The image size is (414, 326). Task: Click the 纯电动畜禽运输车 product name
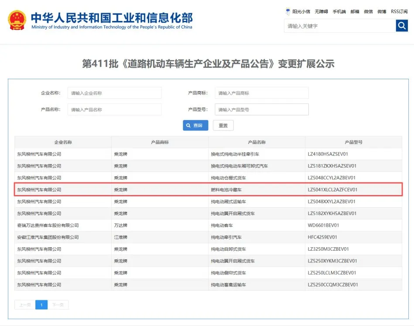point(229,285)
